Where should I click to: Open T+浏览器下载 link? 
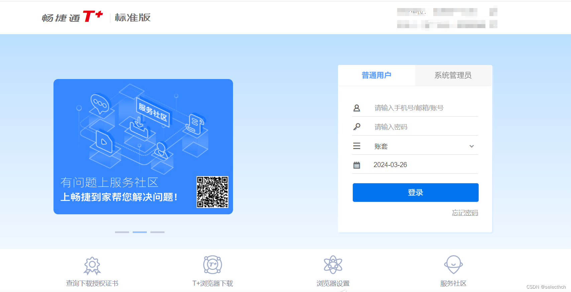point(213,283)
